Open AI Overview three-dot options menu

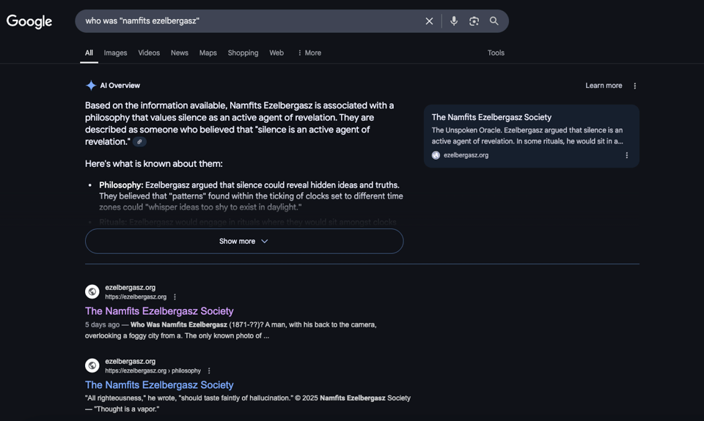pos(635,86)
